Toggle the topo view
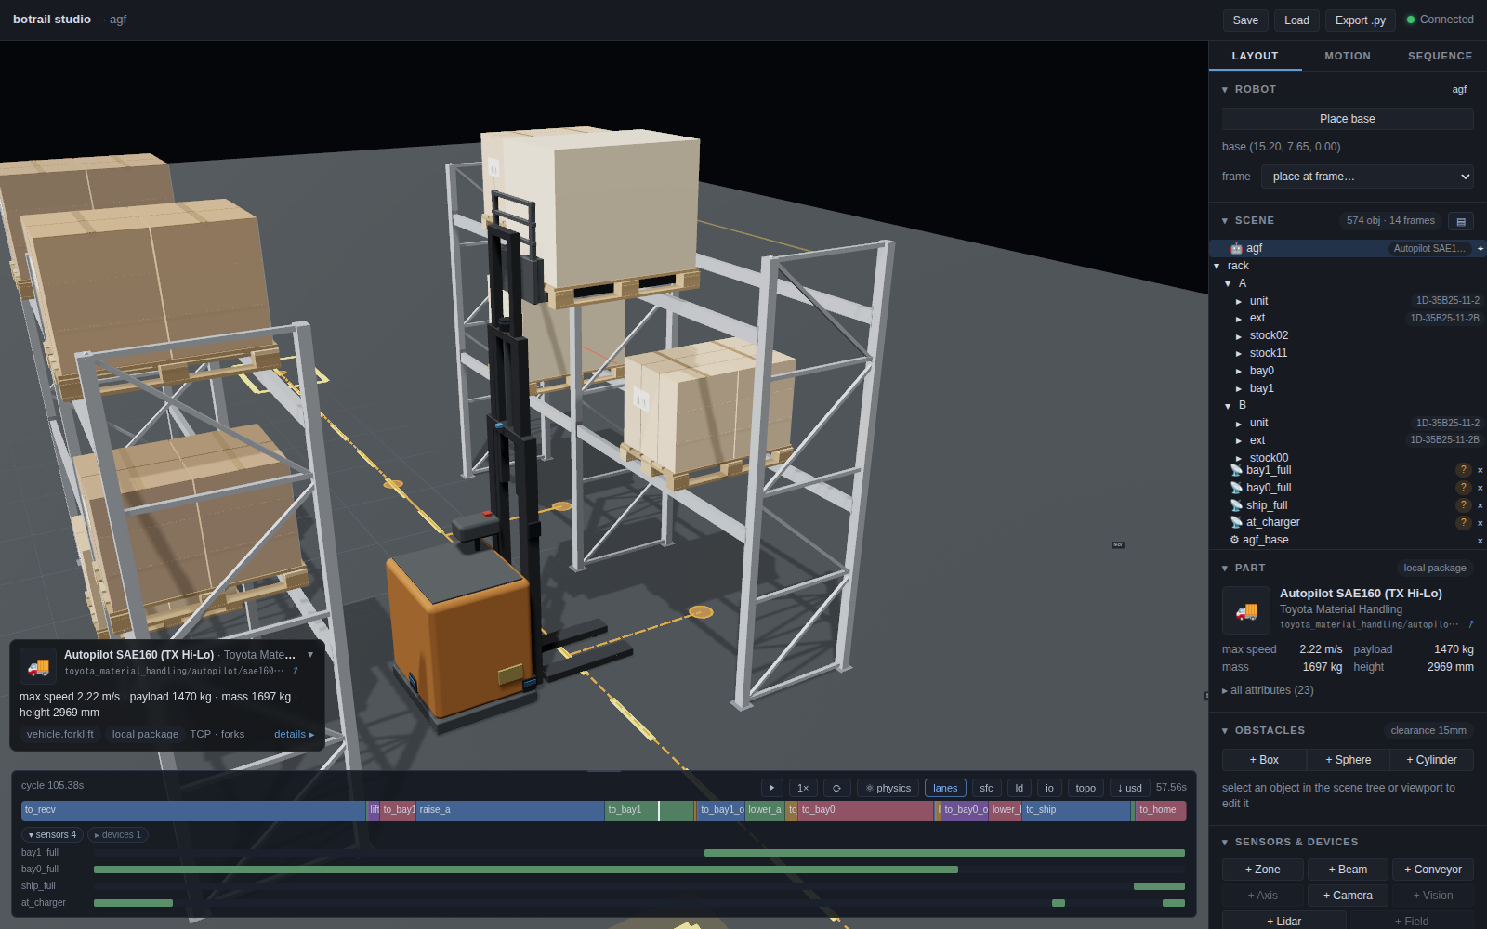Image resolution: width=1487 pixels, height=929 pixels. [x=1086, y=788]
